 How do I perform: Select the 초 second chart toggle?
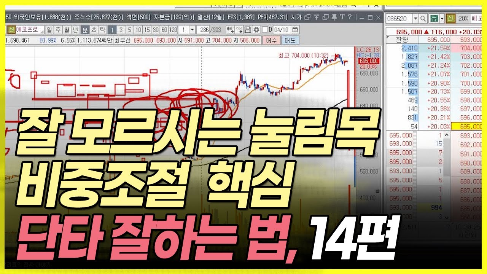point(94,30)
